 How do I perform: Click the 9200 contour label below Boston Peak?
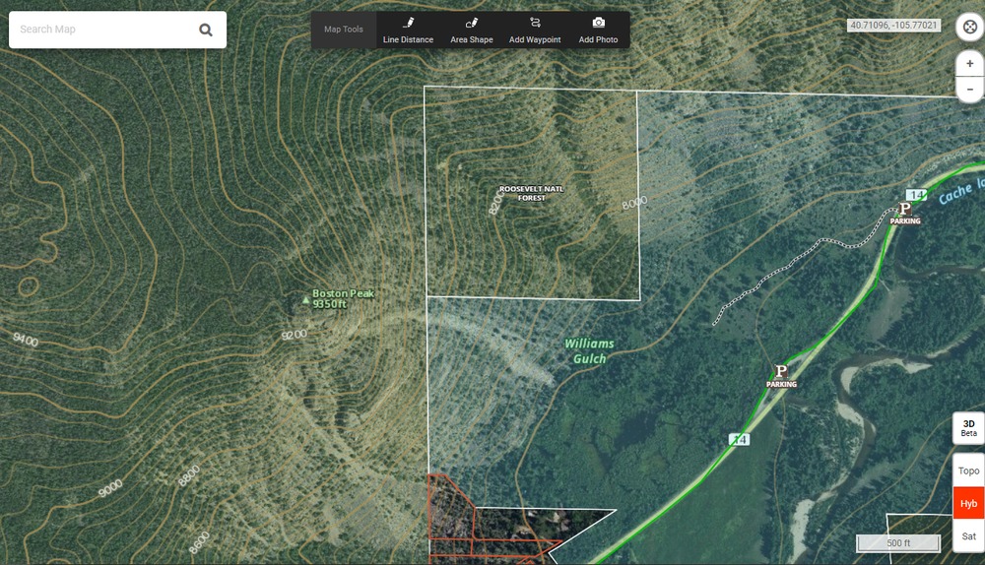294,335
